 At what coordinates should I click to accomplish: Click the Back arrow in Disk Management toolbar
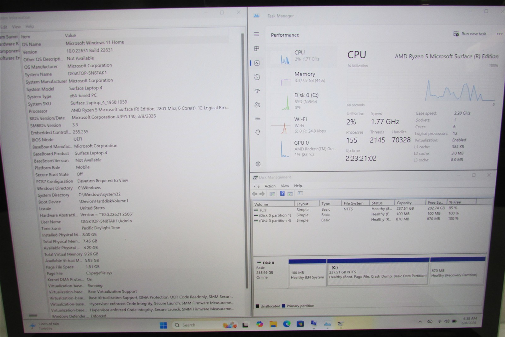[x=255, y=194]
